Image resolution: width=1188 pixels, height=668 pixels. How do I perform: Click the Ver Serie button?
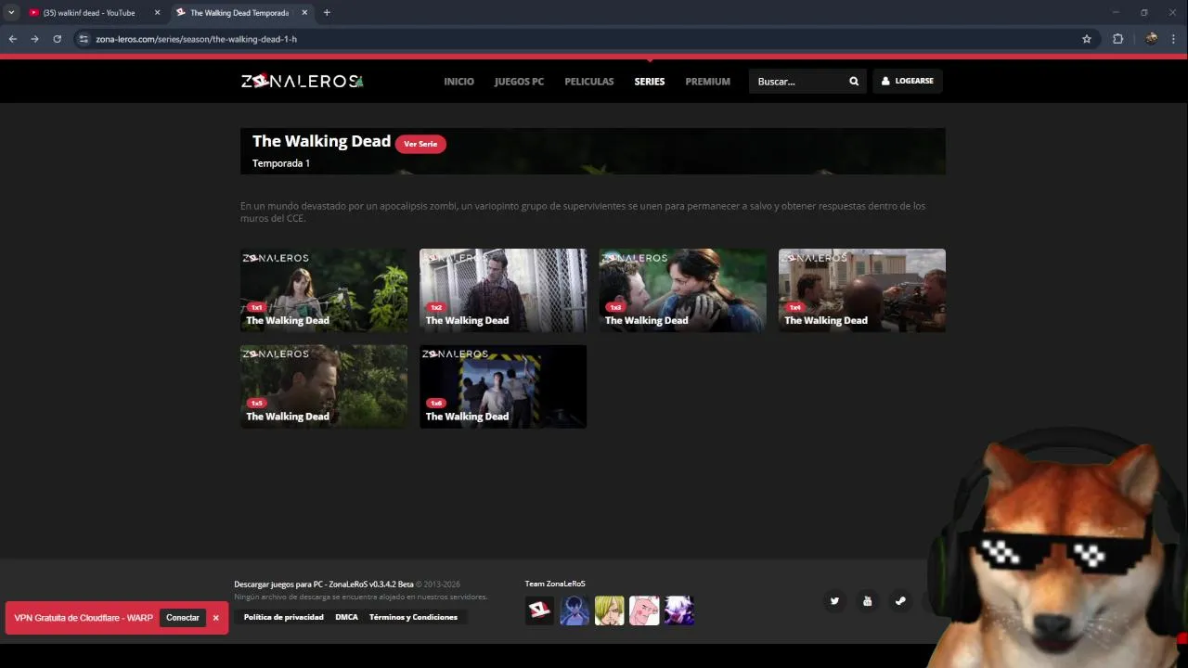pyautogui.click(x=420, y=144)
